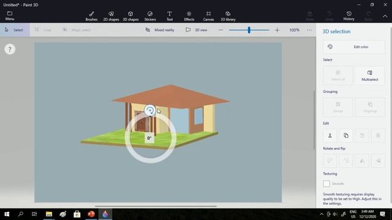Screen dimensions: 392x220
Task: Rotate right icon in Rotate and flip
Action: (346, 161)
